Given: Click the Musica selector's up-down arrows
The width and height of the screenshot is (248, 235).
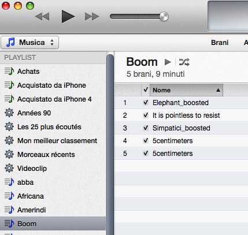Looking at the screenshot, I should tap(52, 43).
